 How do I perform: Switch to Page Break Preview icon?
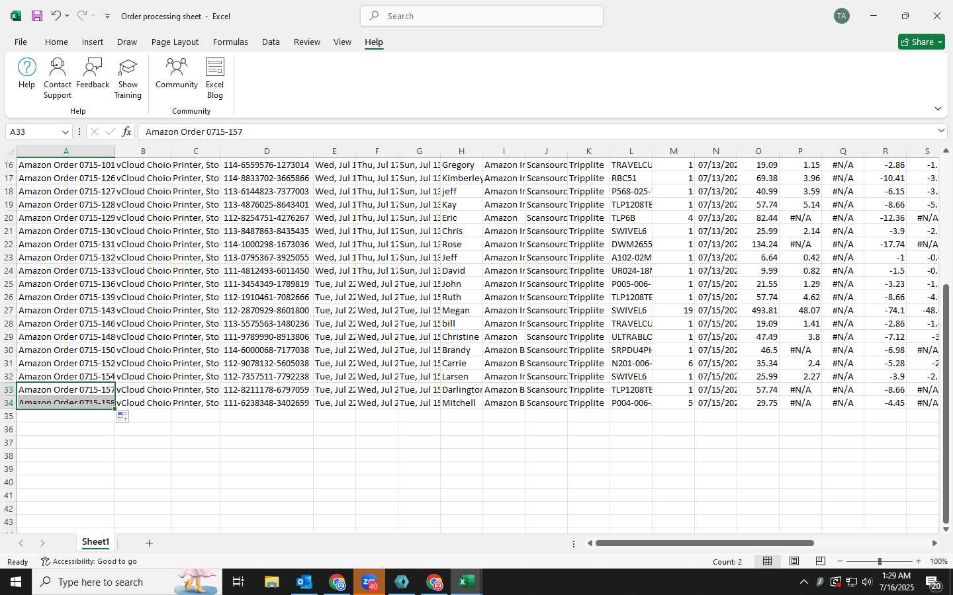tap(820, 561)
